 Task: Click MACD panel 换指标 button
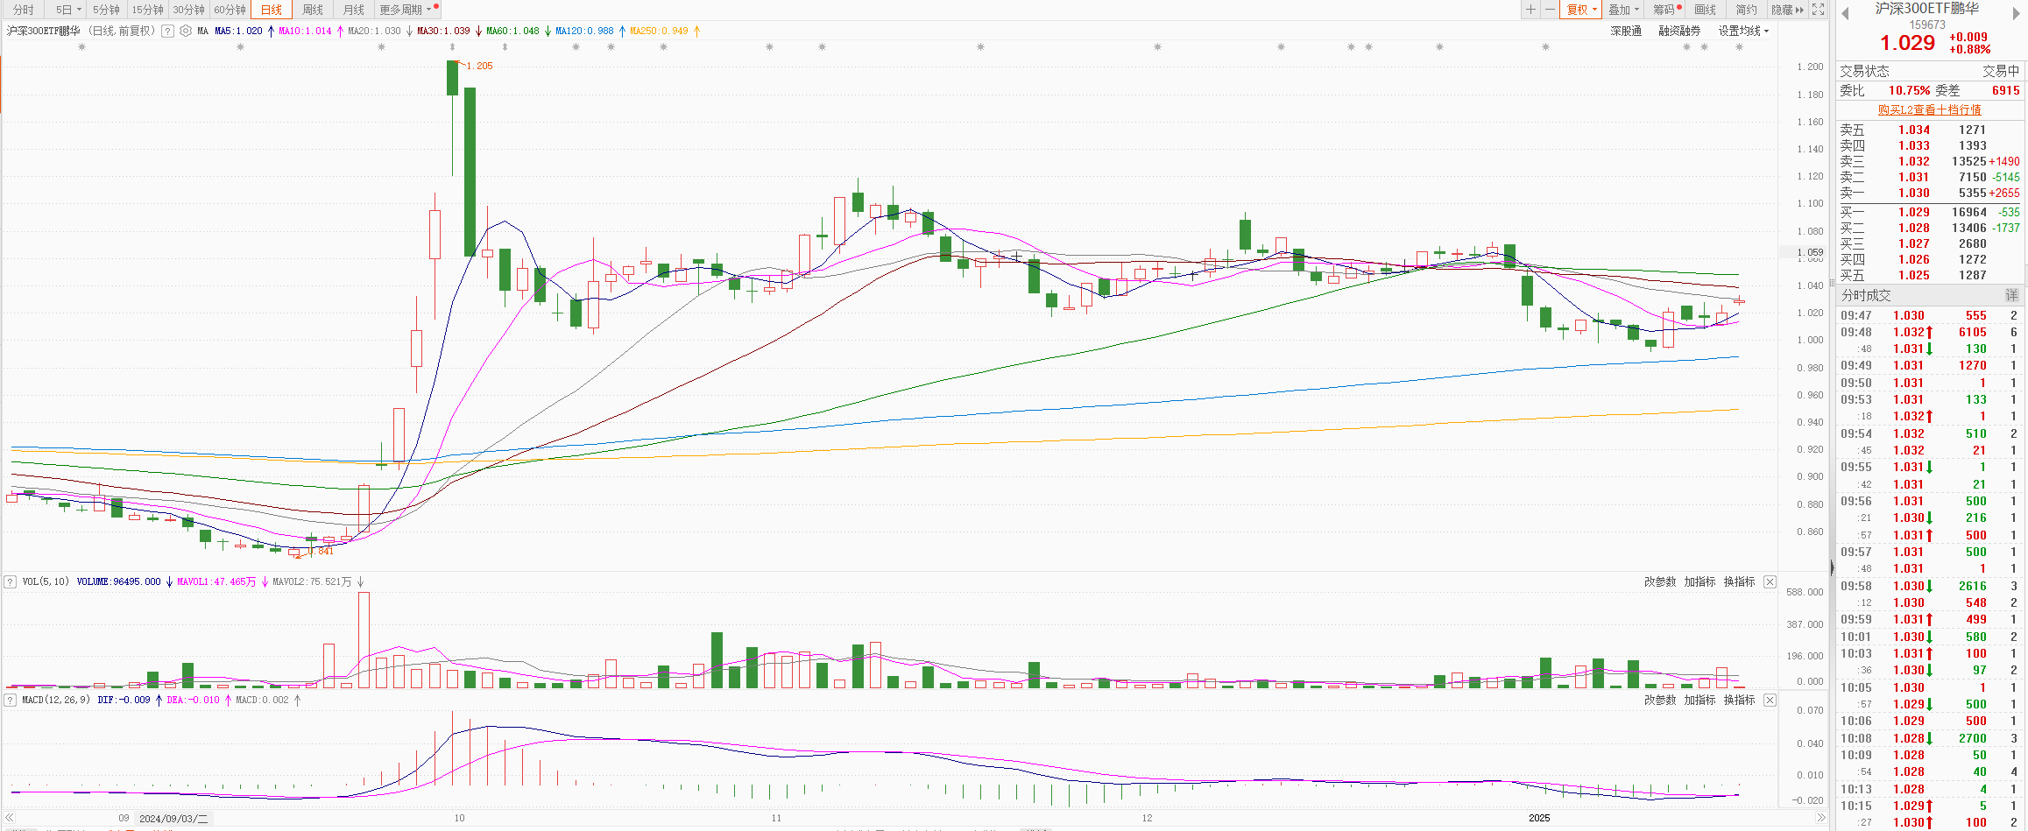(x=1739, y=700)
